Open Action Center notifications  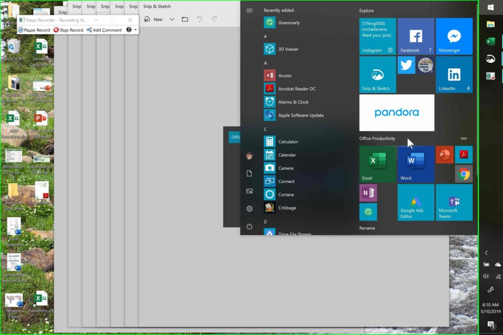pyautogui.click(x=491, y=325)
